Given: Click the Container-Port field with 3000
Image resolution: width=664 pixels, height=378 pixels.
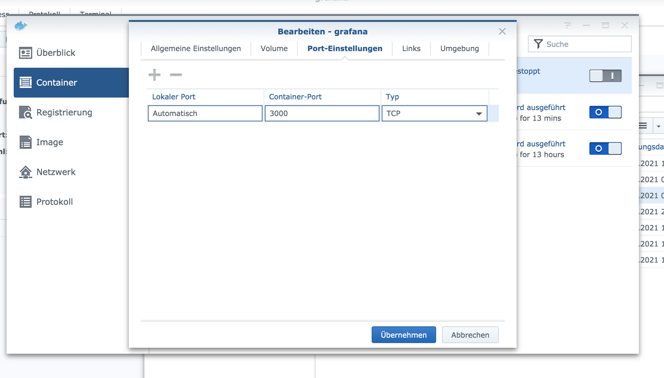Looking at the screenshot, I should 322,113.
